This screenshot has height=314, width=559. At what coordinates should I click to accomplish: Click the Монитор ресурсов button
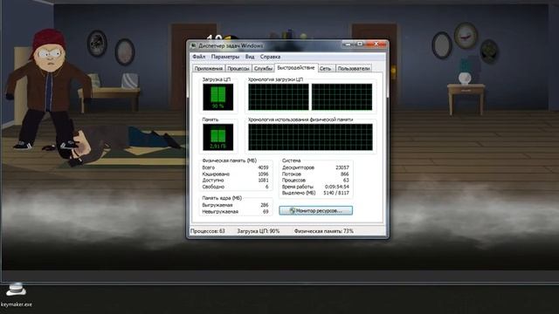[316, 210]
